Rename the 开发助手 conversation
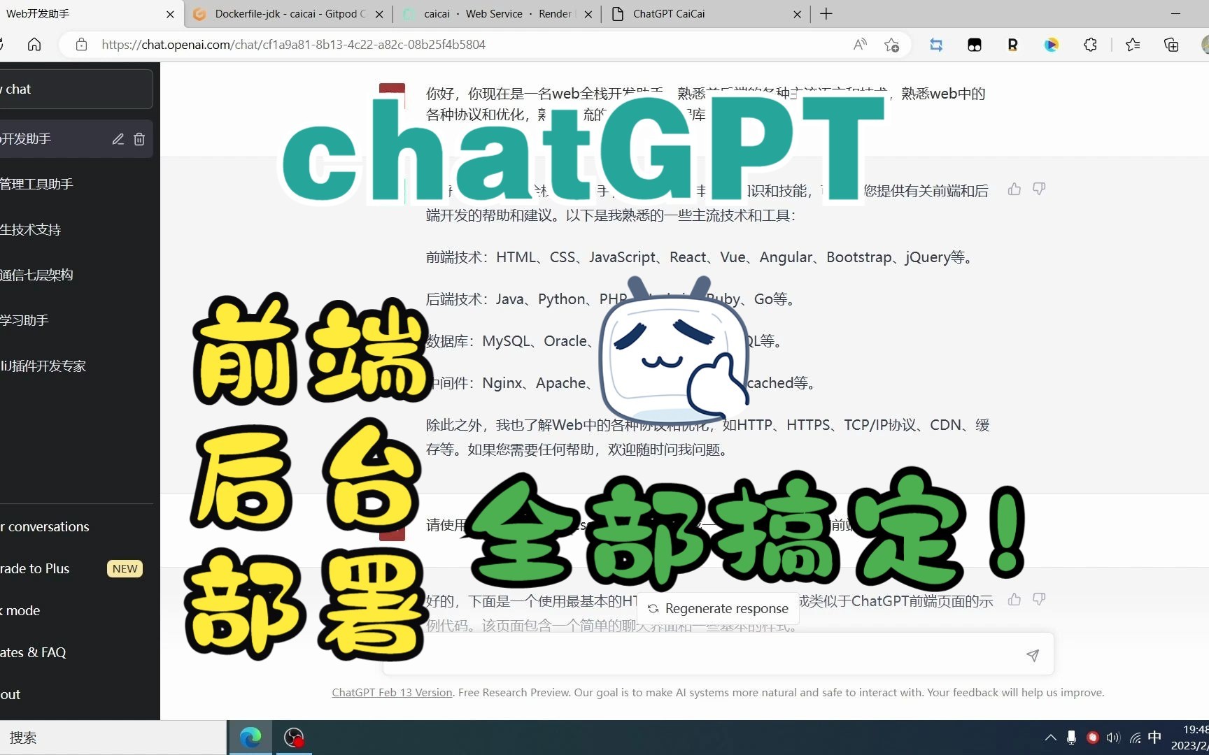Screen dimensions: 1209x755 [x=118, y=139]
